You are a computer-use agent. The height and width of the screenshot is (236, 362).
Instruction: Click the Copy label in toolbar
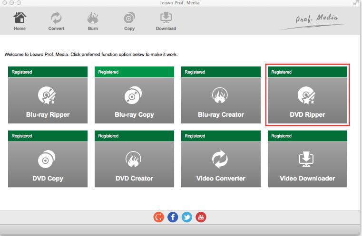tap(129, 29)
